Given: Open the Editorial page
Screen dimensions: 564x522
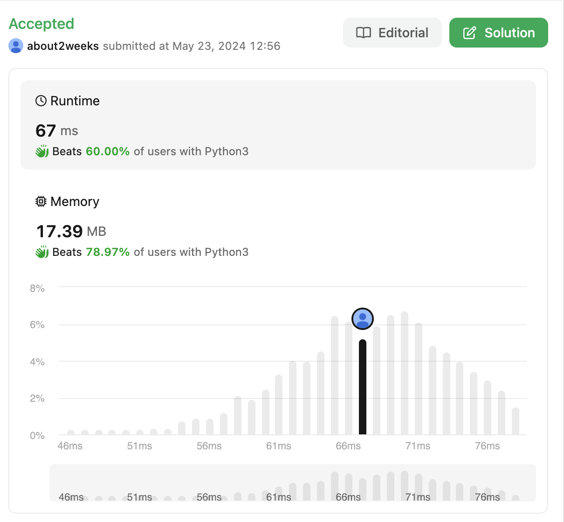Looking at the screenshot, I should click(x=392, y=33).
